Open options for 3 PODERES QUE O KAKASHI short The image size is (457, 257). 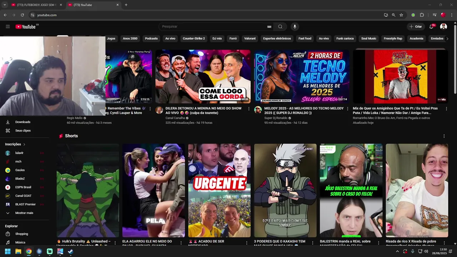click(312, 243)
